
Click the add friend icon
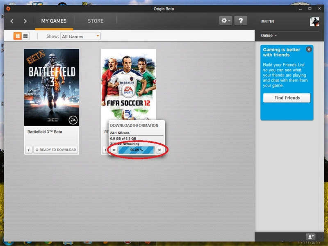[310, 237]
